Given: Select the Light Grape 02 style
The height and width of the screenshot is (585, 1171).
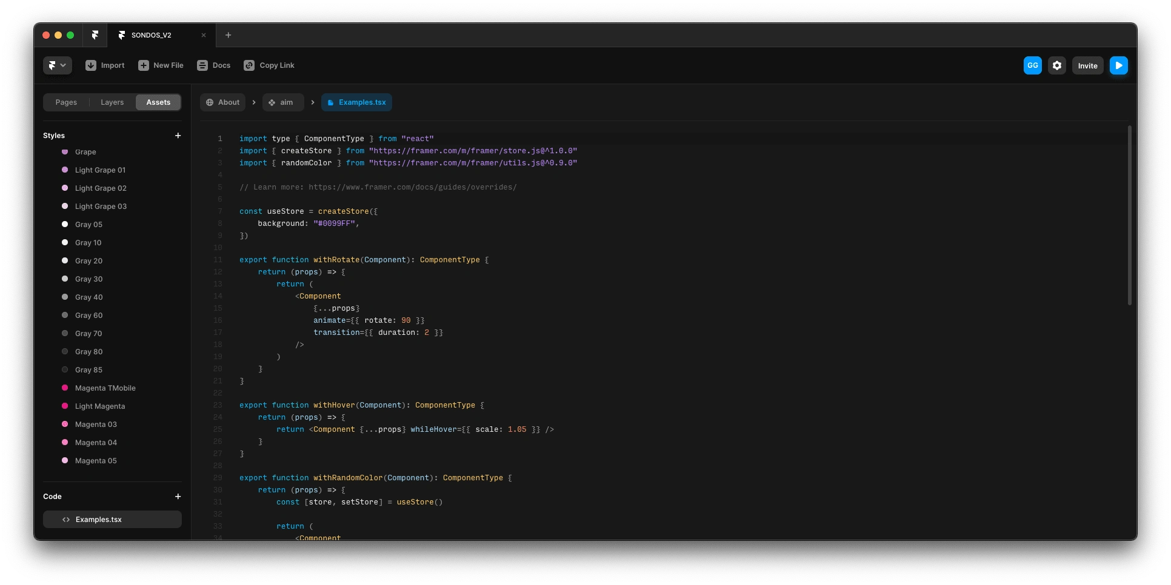Looking at the screenshot, I should coord(101,188).
